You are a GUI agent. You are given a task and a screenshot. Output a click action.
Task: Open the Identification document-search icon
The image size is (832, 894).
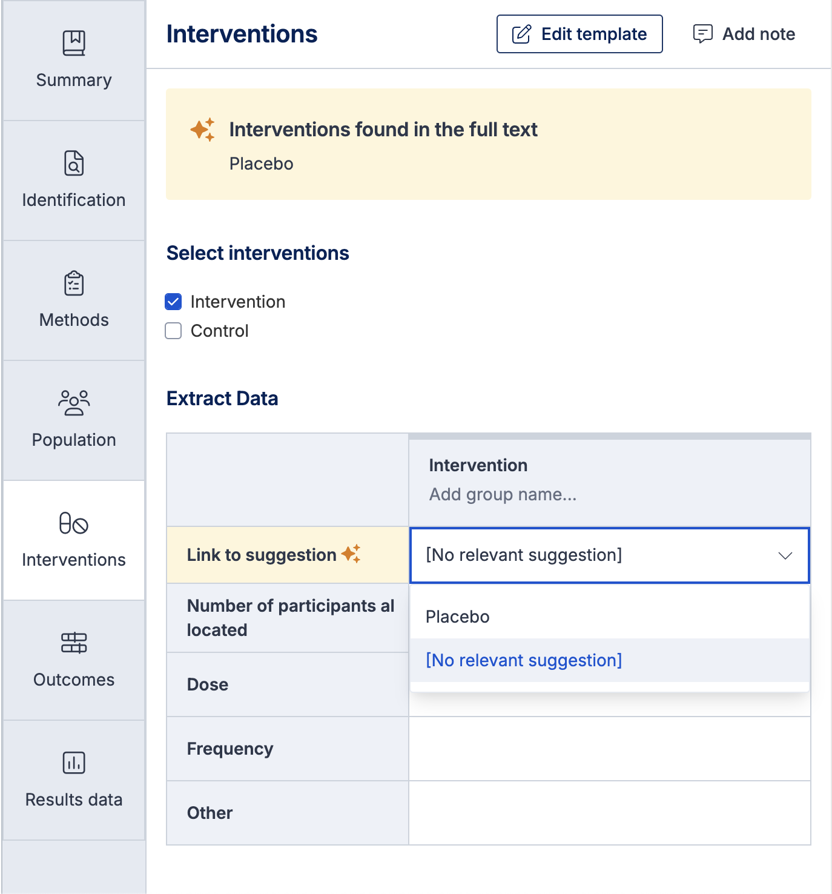(x=74, y=164)
